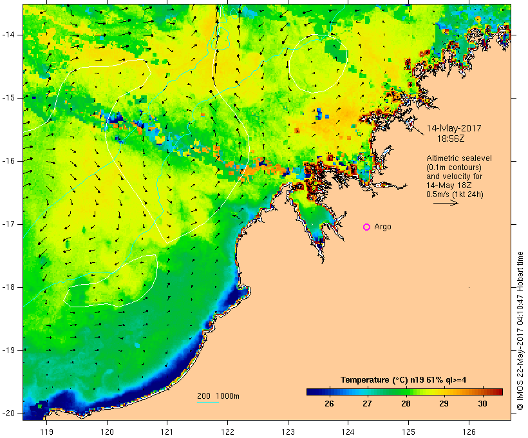The width and height of the screenshot is (528, 438).
Task: Click the magenta Argo float marker circle
Action: point(367,227)
